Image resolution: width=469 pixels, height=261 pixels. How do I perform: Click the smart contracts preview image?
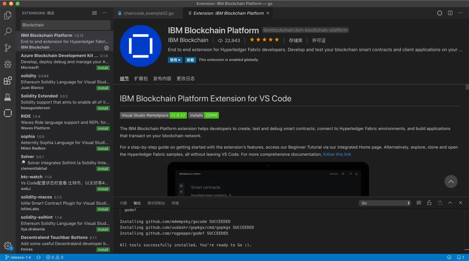268,179
